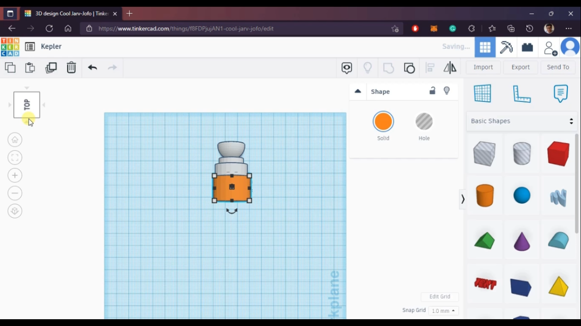Pick the purple Cone shape
This screenshot has width=581, height=326.
tap(522, 241)
